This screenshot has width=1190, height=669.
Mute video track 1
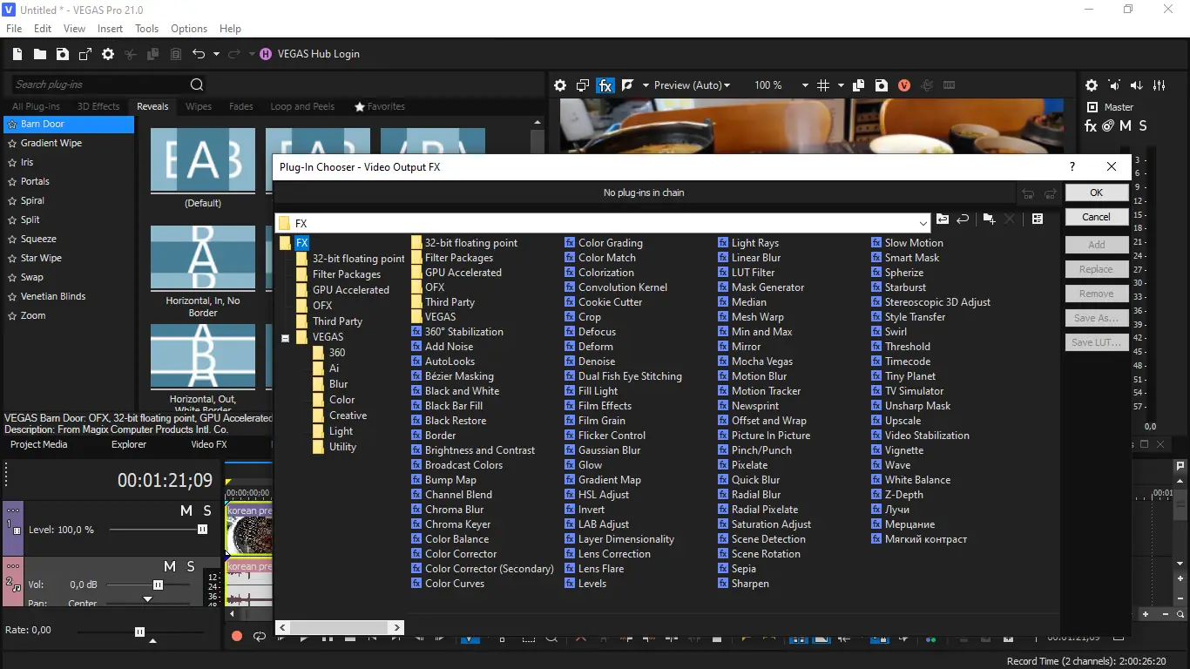tap(186, 510)
